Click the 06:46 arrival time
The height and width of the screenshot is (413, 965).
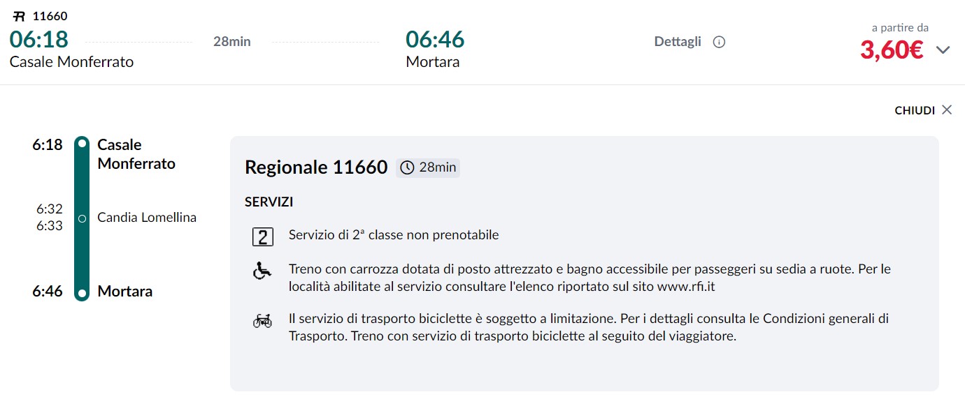pos(435,39)
